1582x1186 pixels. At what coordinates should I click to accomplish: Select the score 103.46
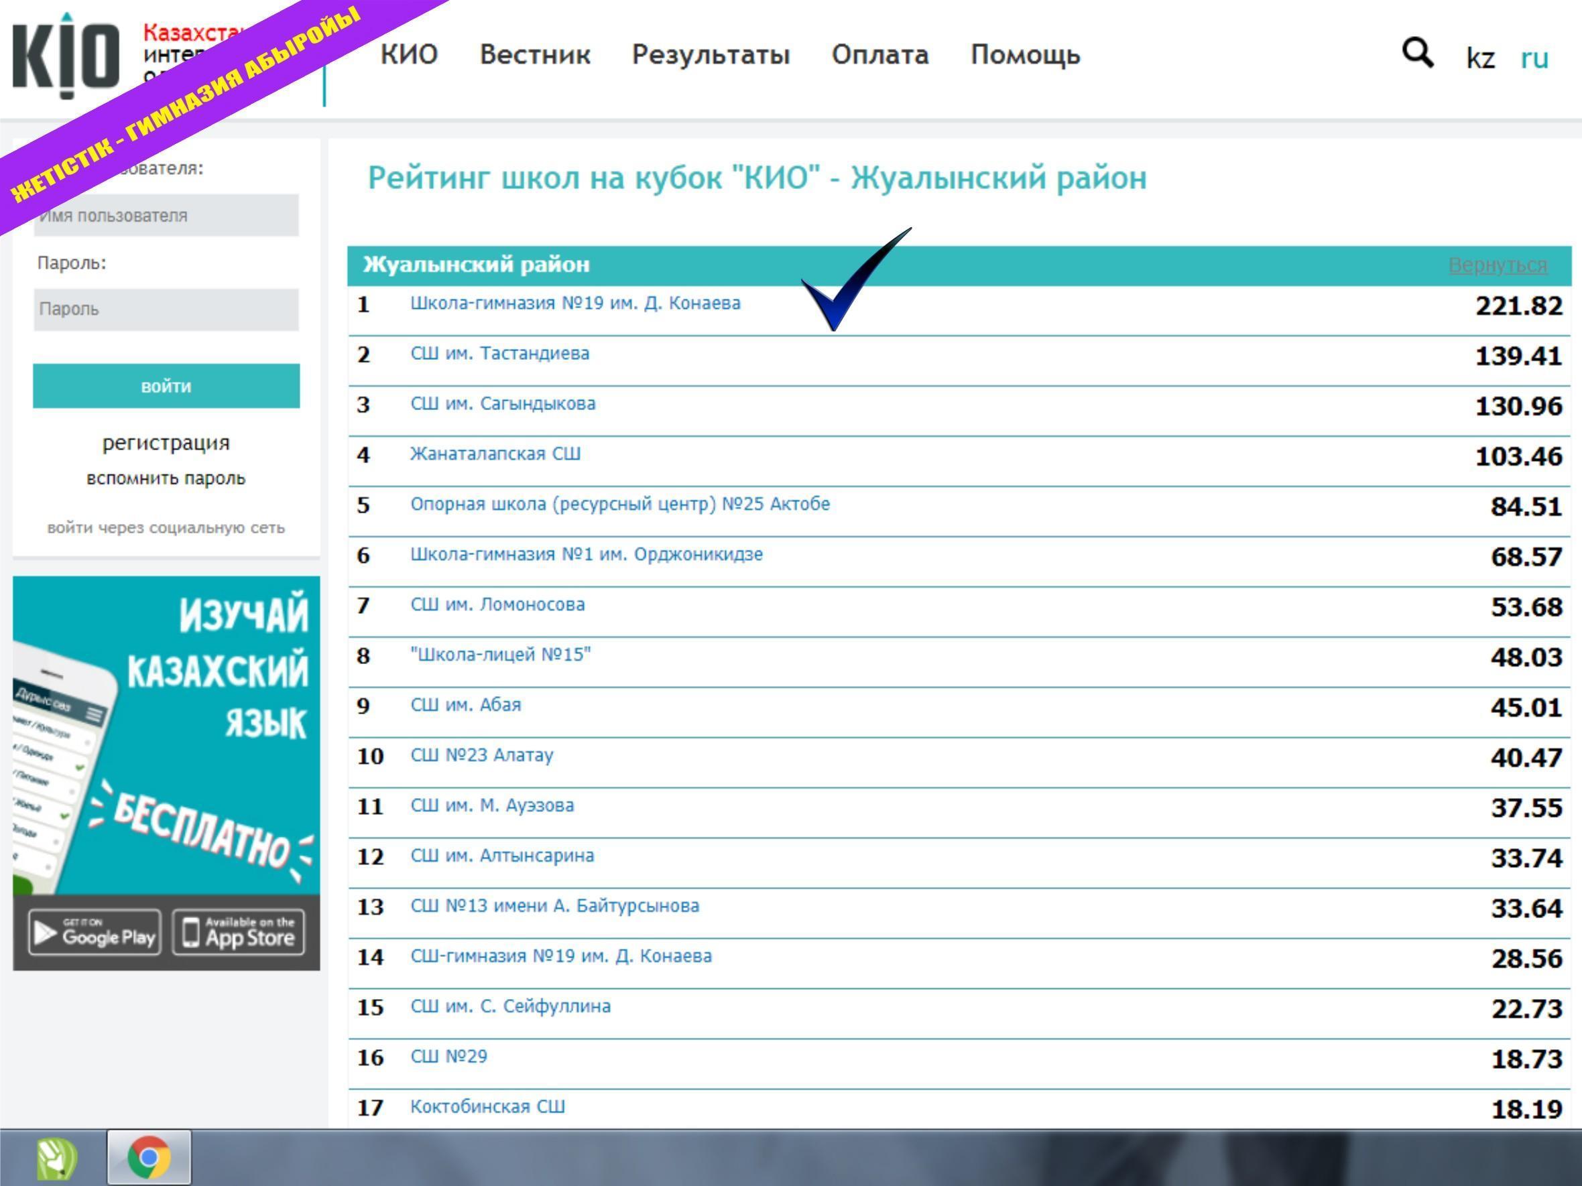point(1519,456)
